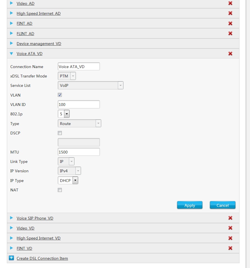Focus the MTU input field
Image resolution: width=250 pixels, height=268 pixels.
click(x=79, y=152)
